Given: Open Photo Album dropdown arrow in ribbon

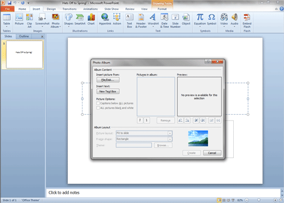Looking at the screenshot, I should point(60,27).
